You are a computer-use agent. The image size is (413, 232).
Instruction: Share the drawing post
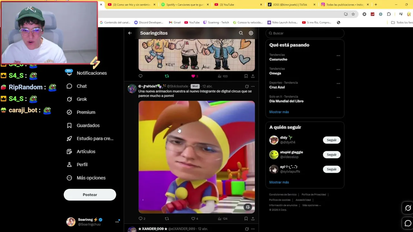pos(253,76)
